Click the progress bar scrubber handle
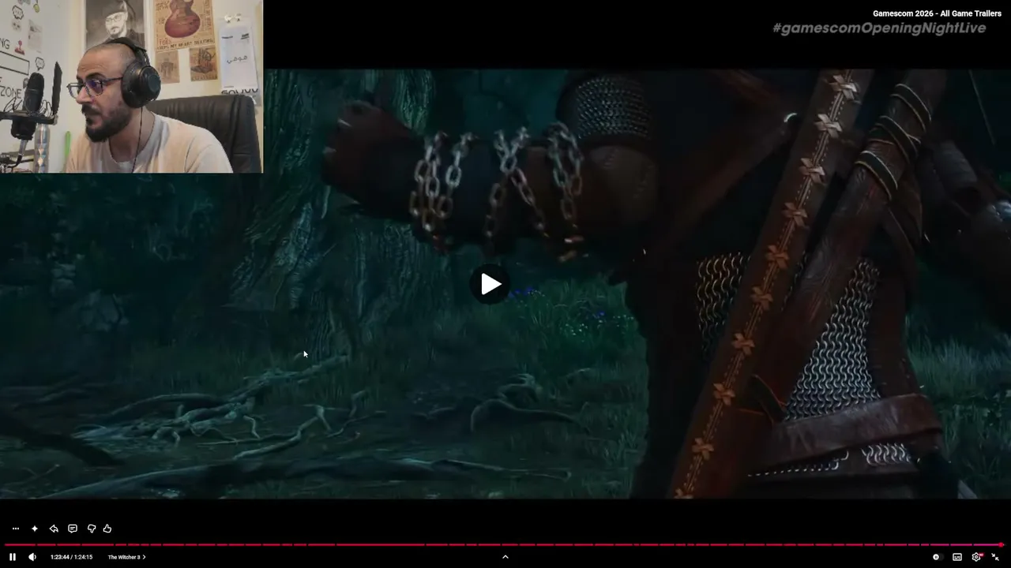 pyautogui.click(x=1001, y=544)
